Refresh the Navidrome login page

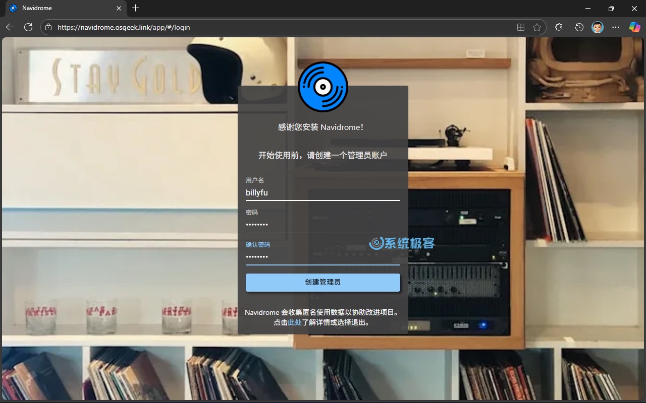pos(28,27)
